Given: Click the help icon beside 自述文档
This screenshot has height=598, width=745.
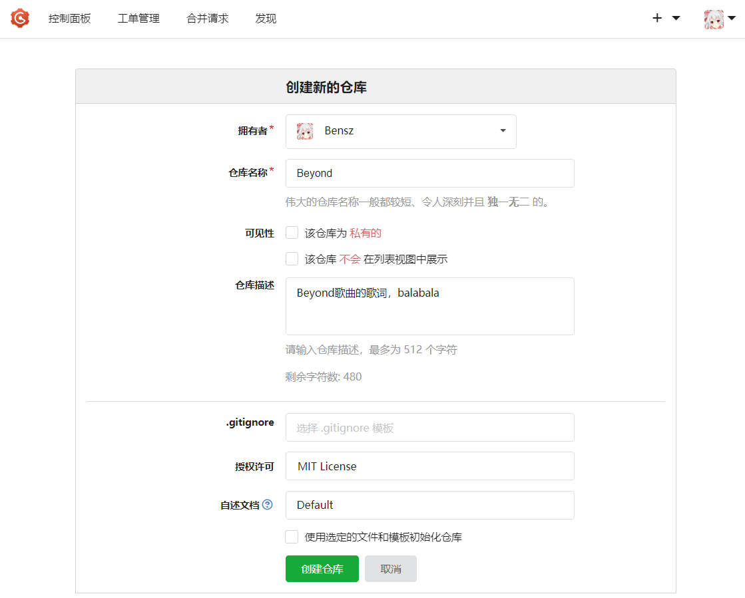Looking at the screenshot, I should tap(267, 505).
